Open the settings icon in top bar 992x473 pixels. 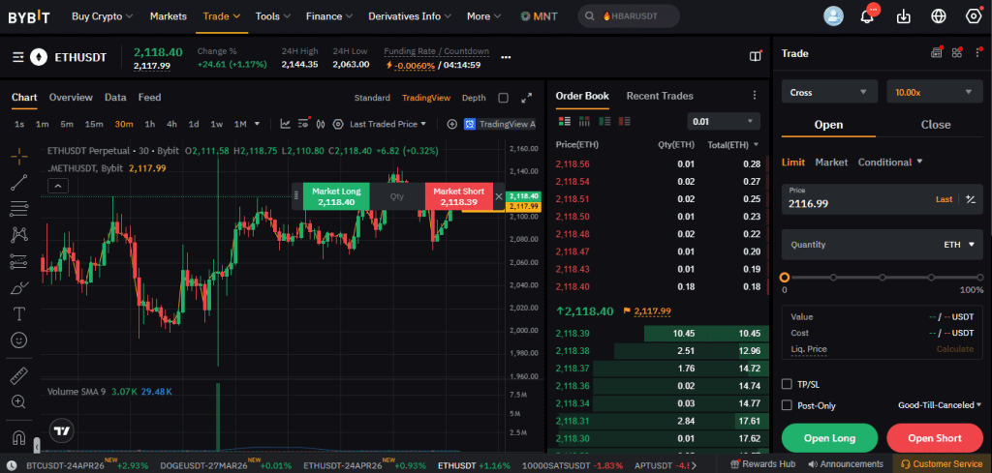click(974, 16)
